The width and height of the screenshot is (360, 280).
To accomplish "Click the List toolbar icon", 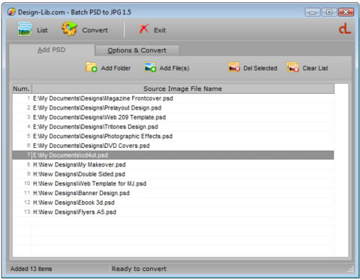I will coord(25,29).
